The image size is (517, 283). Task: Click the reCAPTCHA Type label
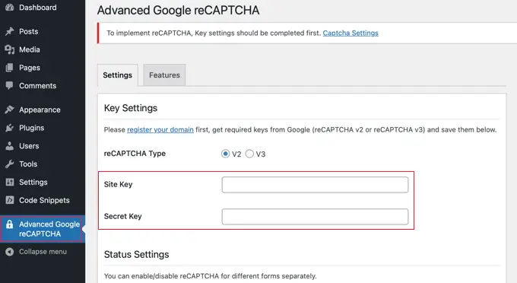point(135,154)
